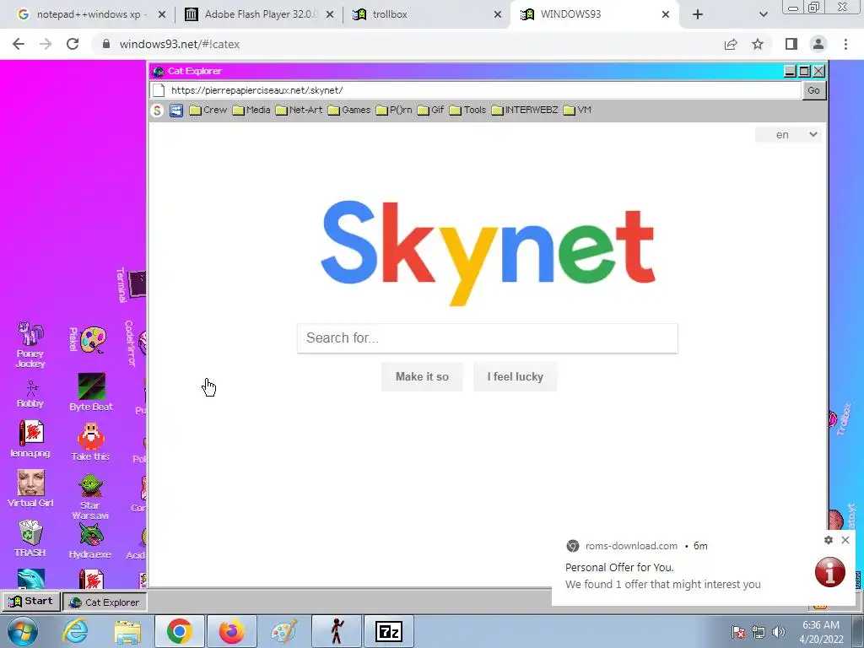
Task: Open the Windows 7 Start orb
Action: click(x=23, y=631)
